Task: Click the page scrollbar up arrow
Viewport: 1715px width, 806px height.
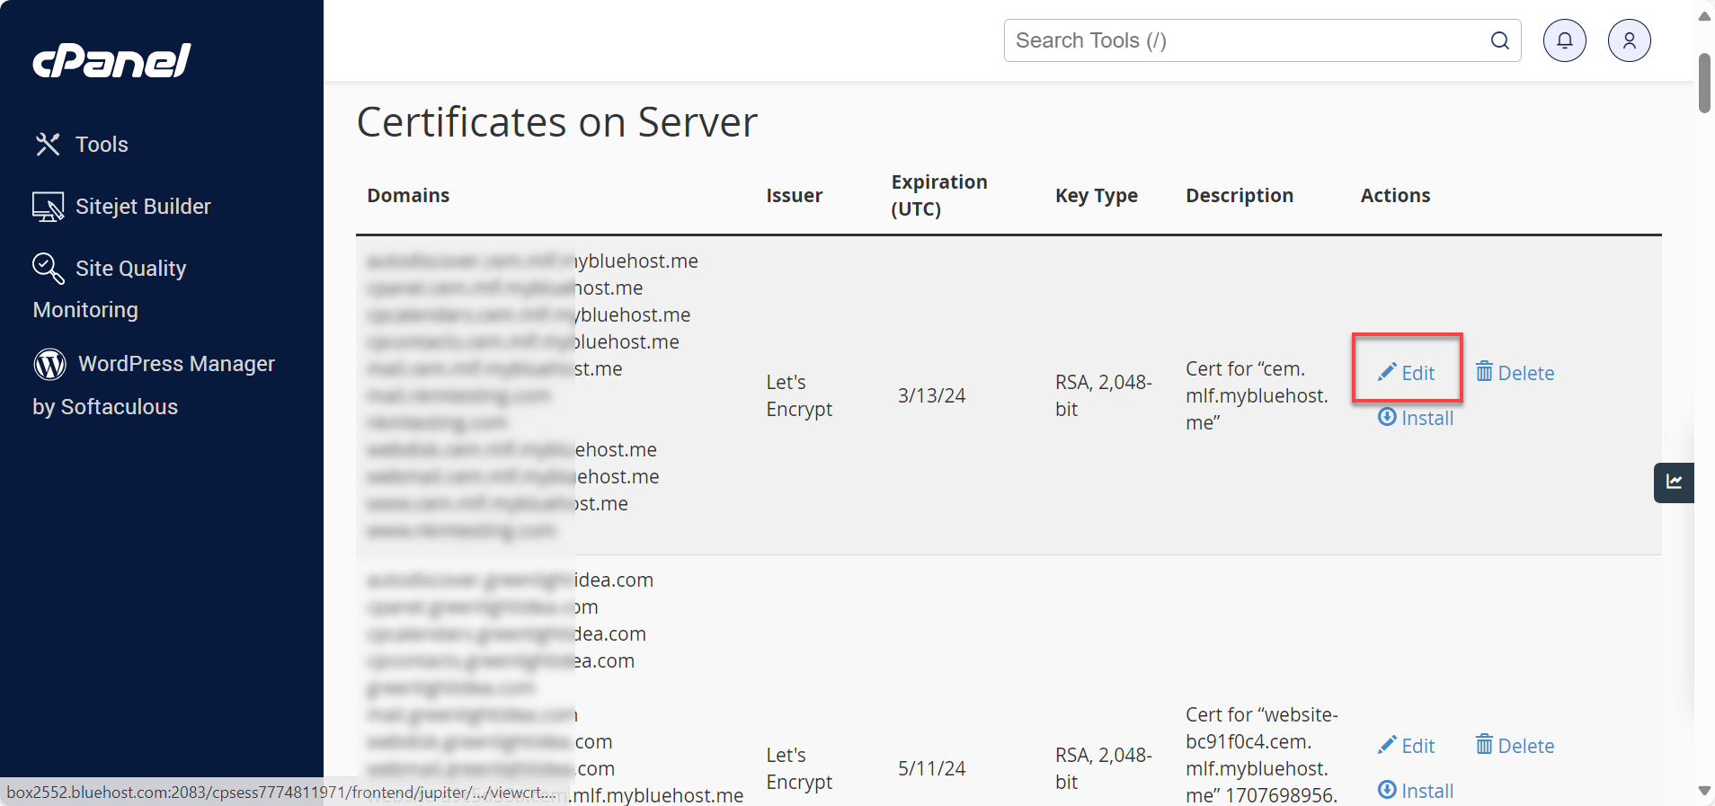Action: tap(1704, 15)
